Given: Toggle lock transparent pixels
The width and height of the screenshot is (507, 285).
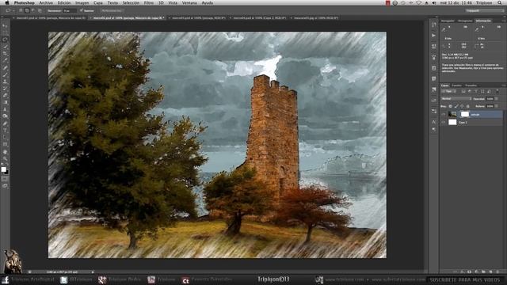Looking at the screenshot, I should (x=451, y=106).
